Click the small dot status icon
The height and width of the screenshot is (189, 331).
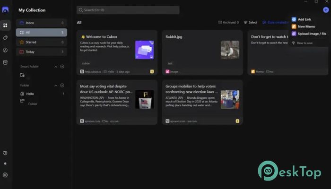click(5, 163)
